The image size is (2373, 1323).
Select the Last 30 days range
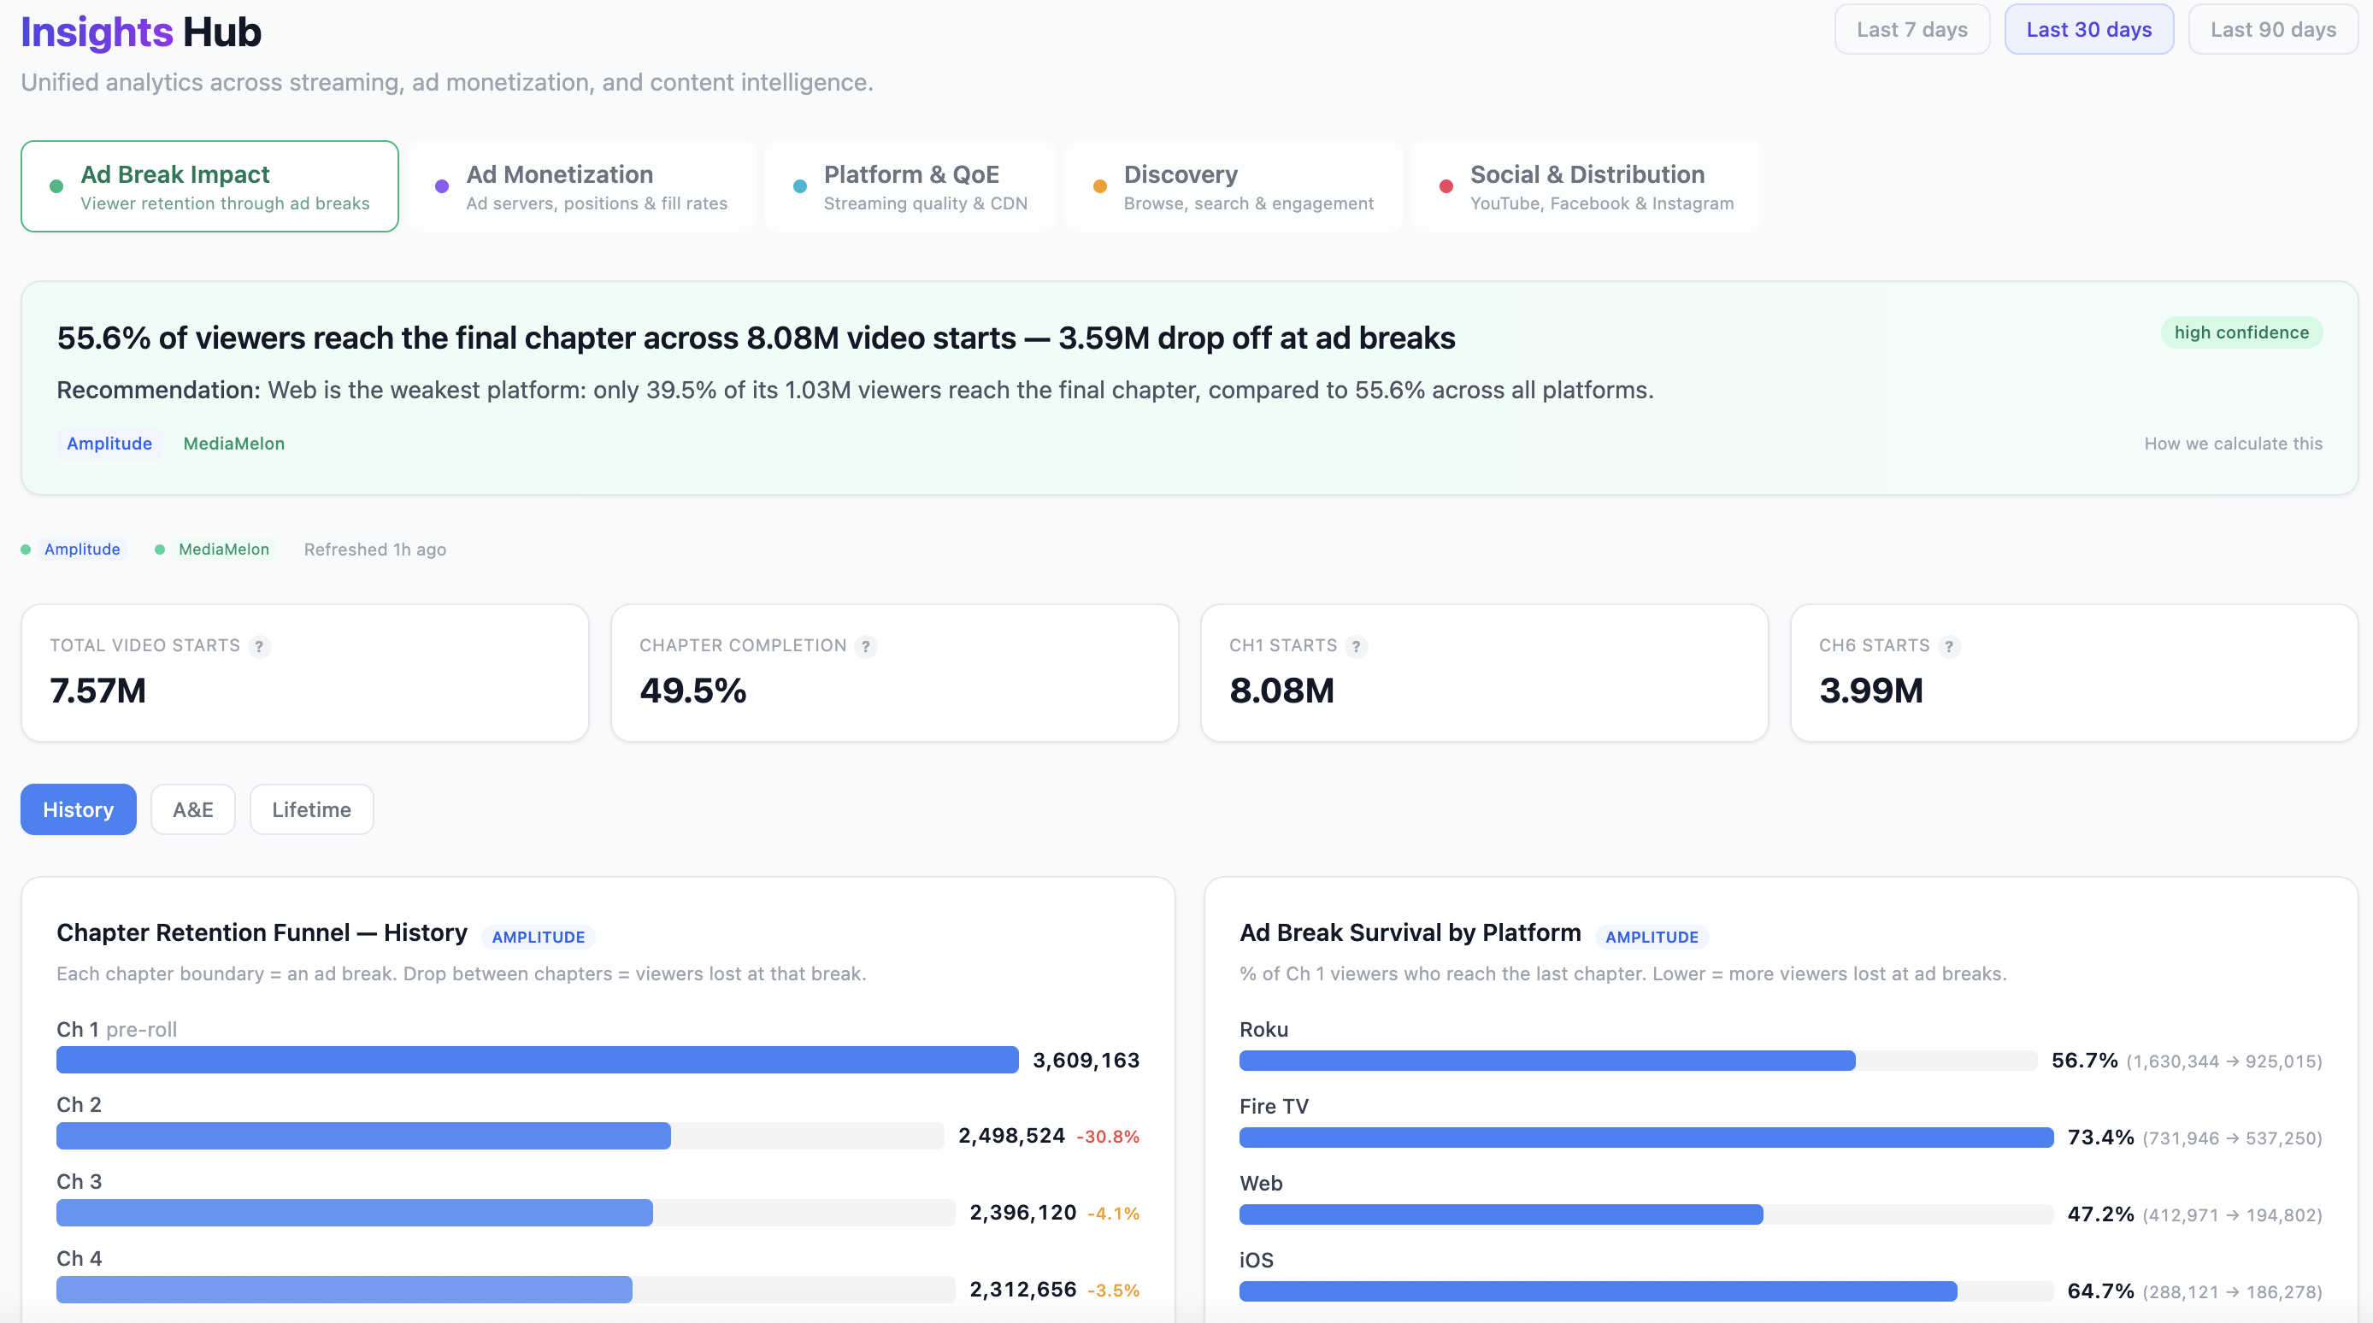click(2089, 28)
